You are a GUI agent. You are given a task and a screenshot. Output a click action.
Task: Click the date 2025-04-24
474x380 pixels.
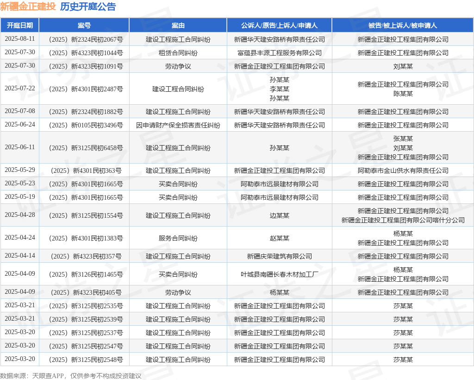click(x=19, y=237)
